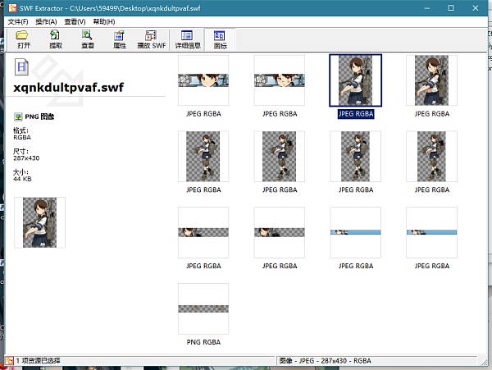Select the first full-body thumbnail in second row
Image resolution: width=492 pixels, height=370 pixels.
pos(203,156)
